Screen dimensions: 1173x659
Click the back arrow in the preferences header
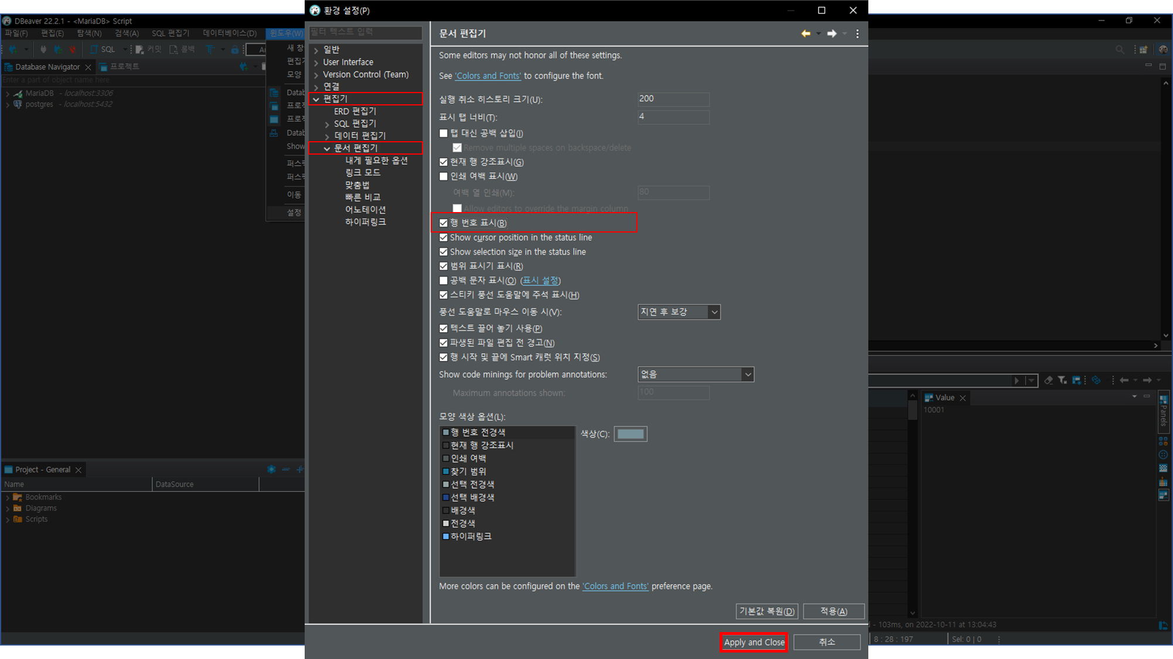pyautogui.click(x=806, y=33)
